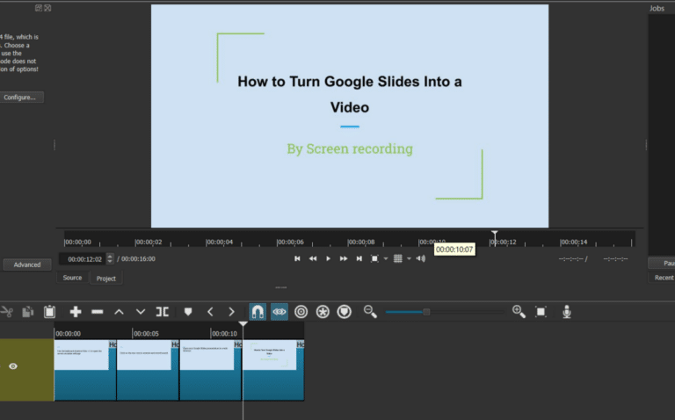Click the Split at playhead icon

[163, 312]
